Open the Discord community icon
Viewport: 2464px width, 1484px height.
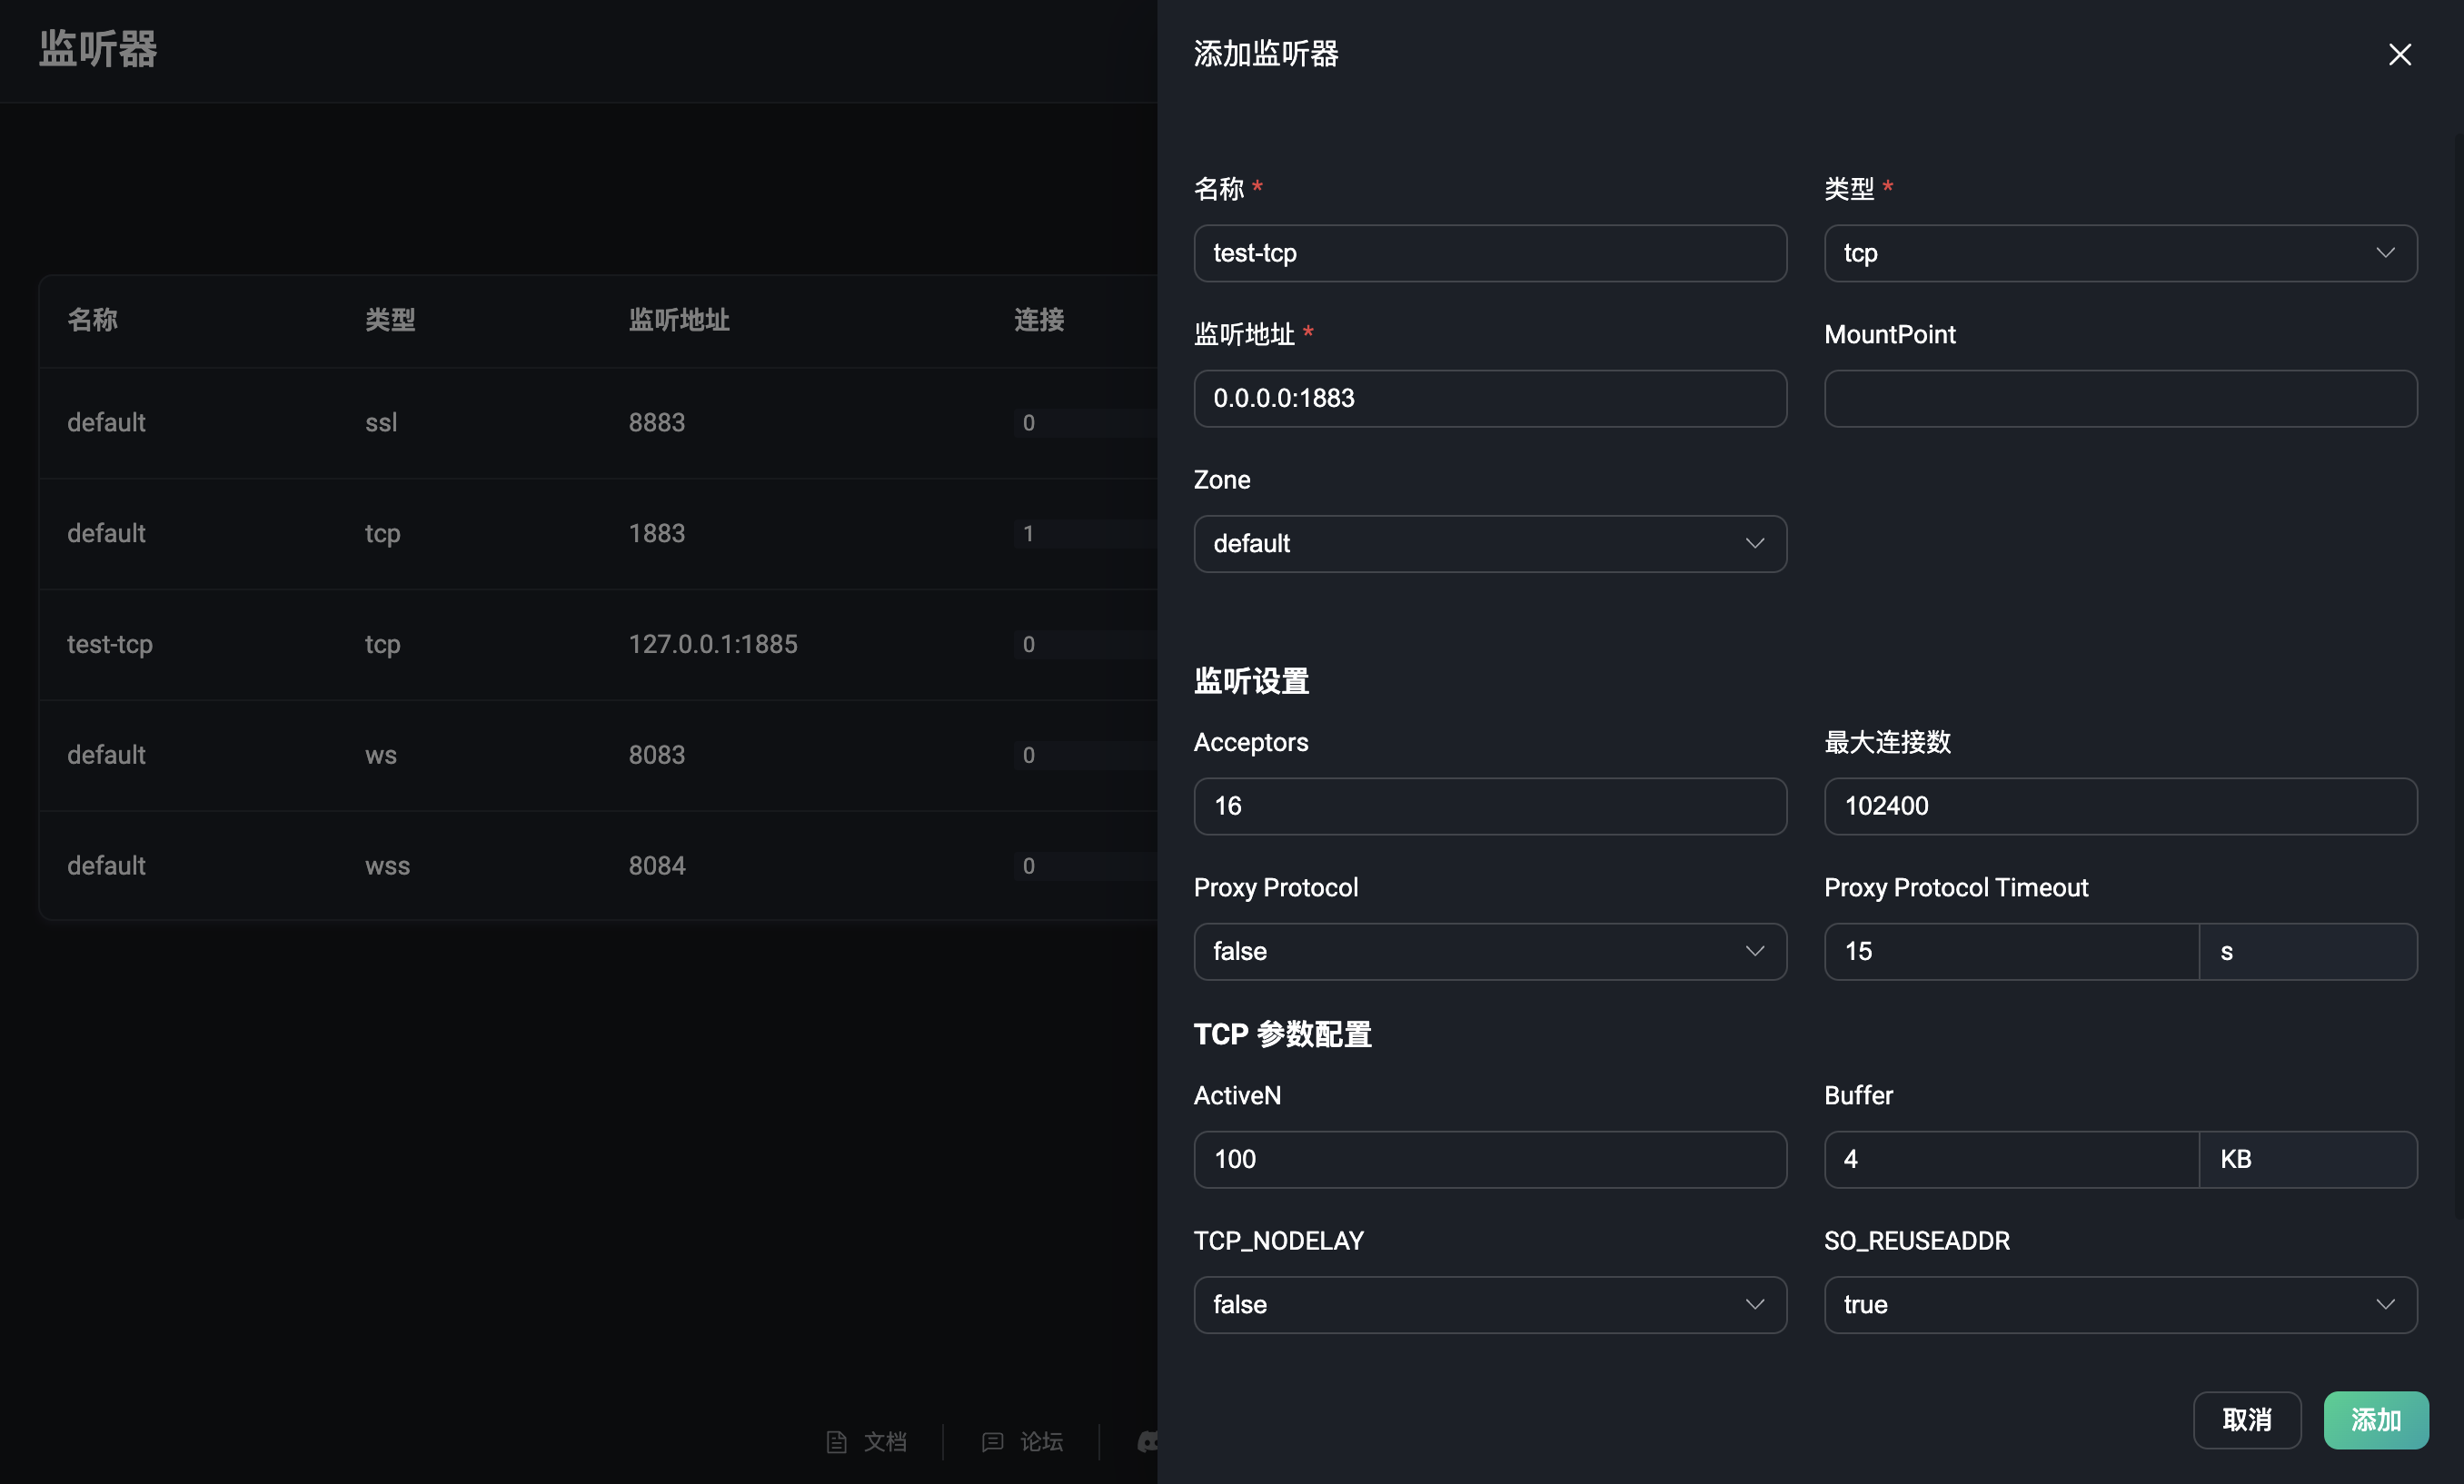[x=1150, y=1442]
